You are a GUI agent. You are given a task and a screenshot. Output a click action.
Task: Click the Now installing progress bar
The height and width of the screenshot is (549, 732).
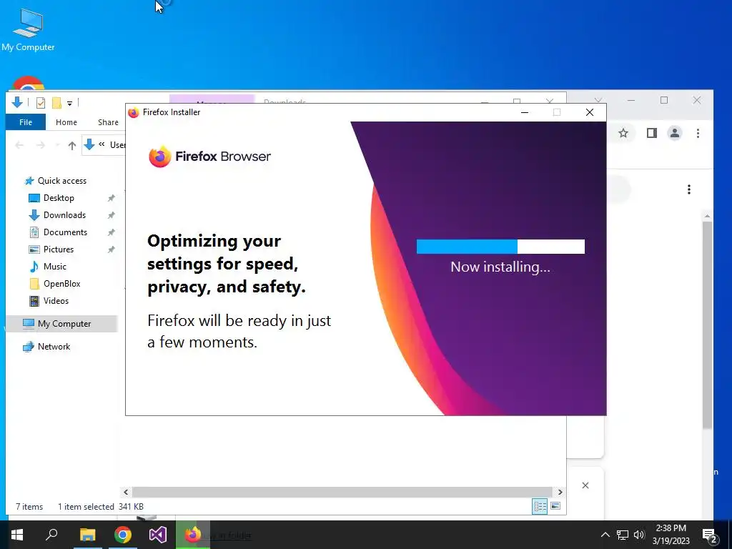coord(500,247)
